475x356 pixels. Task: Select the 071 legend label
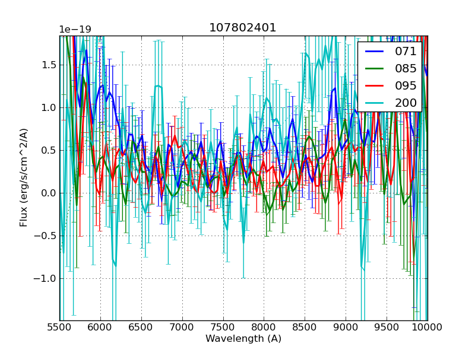[x=406, y=51]
